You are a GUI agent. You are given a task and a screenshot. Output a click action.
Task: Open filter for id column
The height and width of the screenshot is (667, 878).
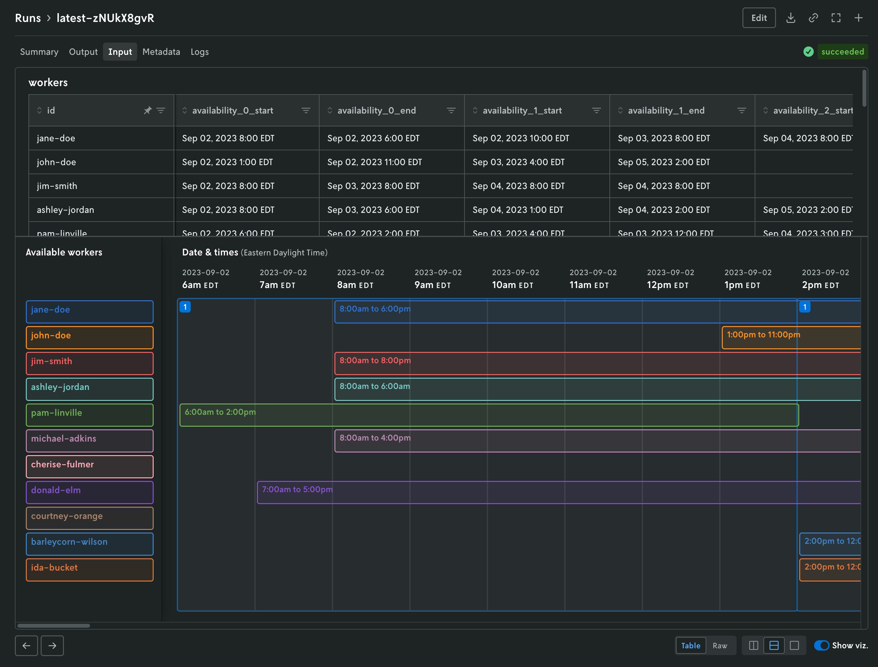click(x=161, y=110)
